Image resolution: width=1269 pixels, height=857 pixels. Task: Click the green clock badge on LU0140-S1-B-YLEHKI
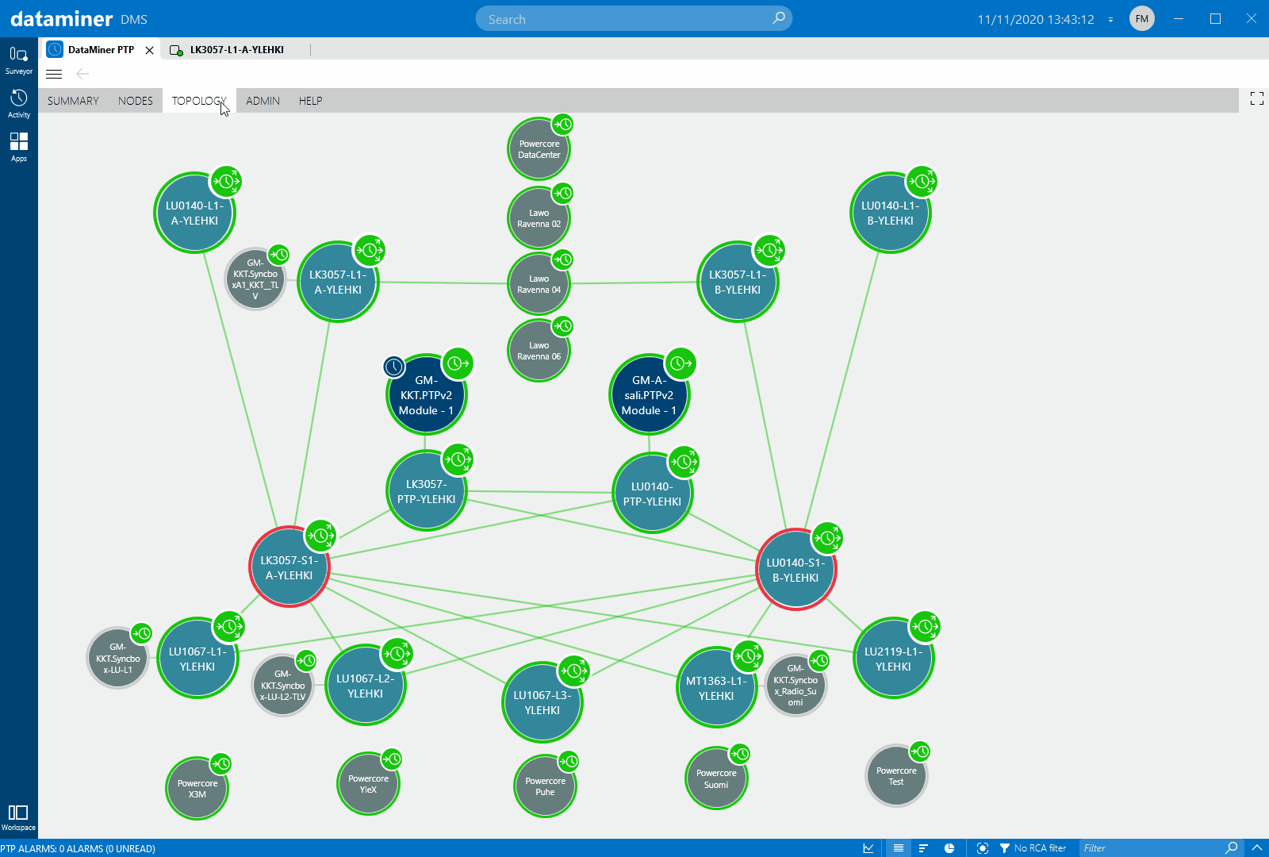point(827,538)
